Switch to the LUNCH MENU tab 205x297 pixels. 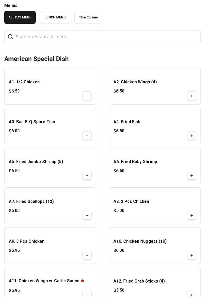55,17
